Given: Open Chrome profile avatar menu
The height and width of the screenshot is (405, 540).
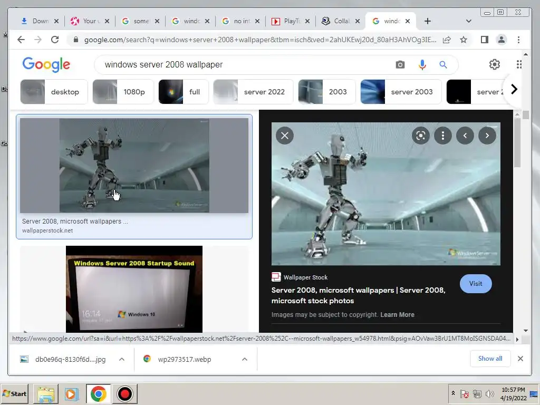Looking at the screenshot, I should (x=502, y=40).
